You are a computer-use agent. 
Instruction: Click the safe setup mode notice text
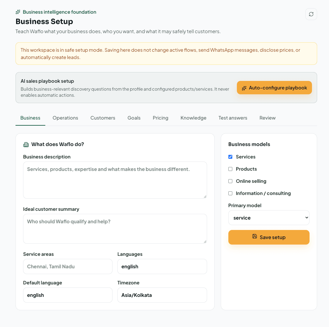[x=160, y=54]
